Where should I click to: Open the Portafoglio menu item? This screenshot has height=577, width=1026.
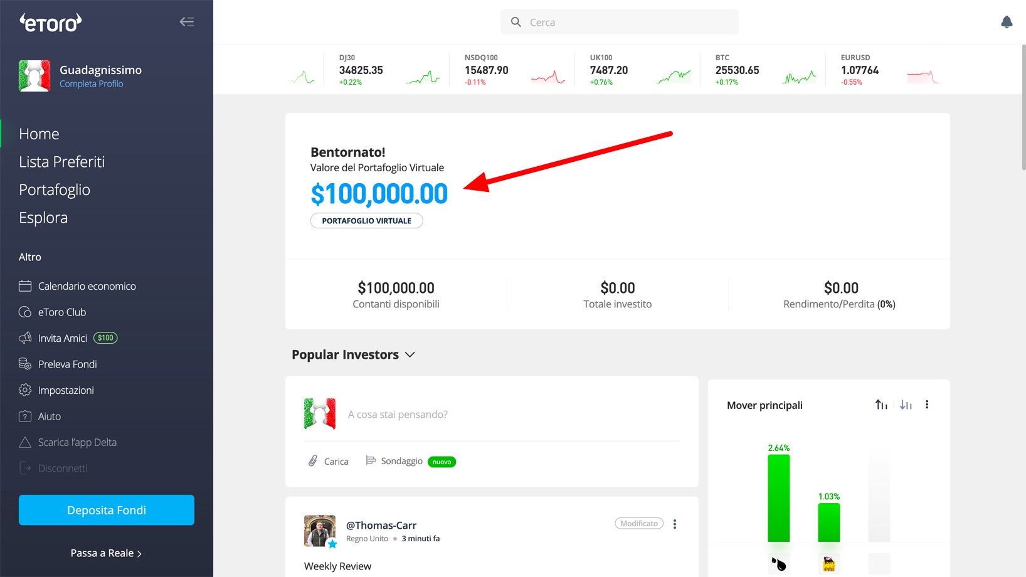[x=55, y=190]
